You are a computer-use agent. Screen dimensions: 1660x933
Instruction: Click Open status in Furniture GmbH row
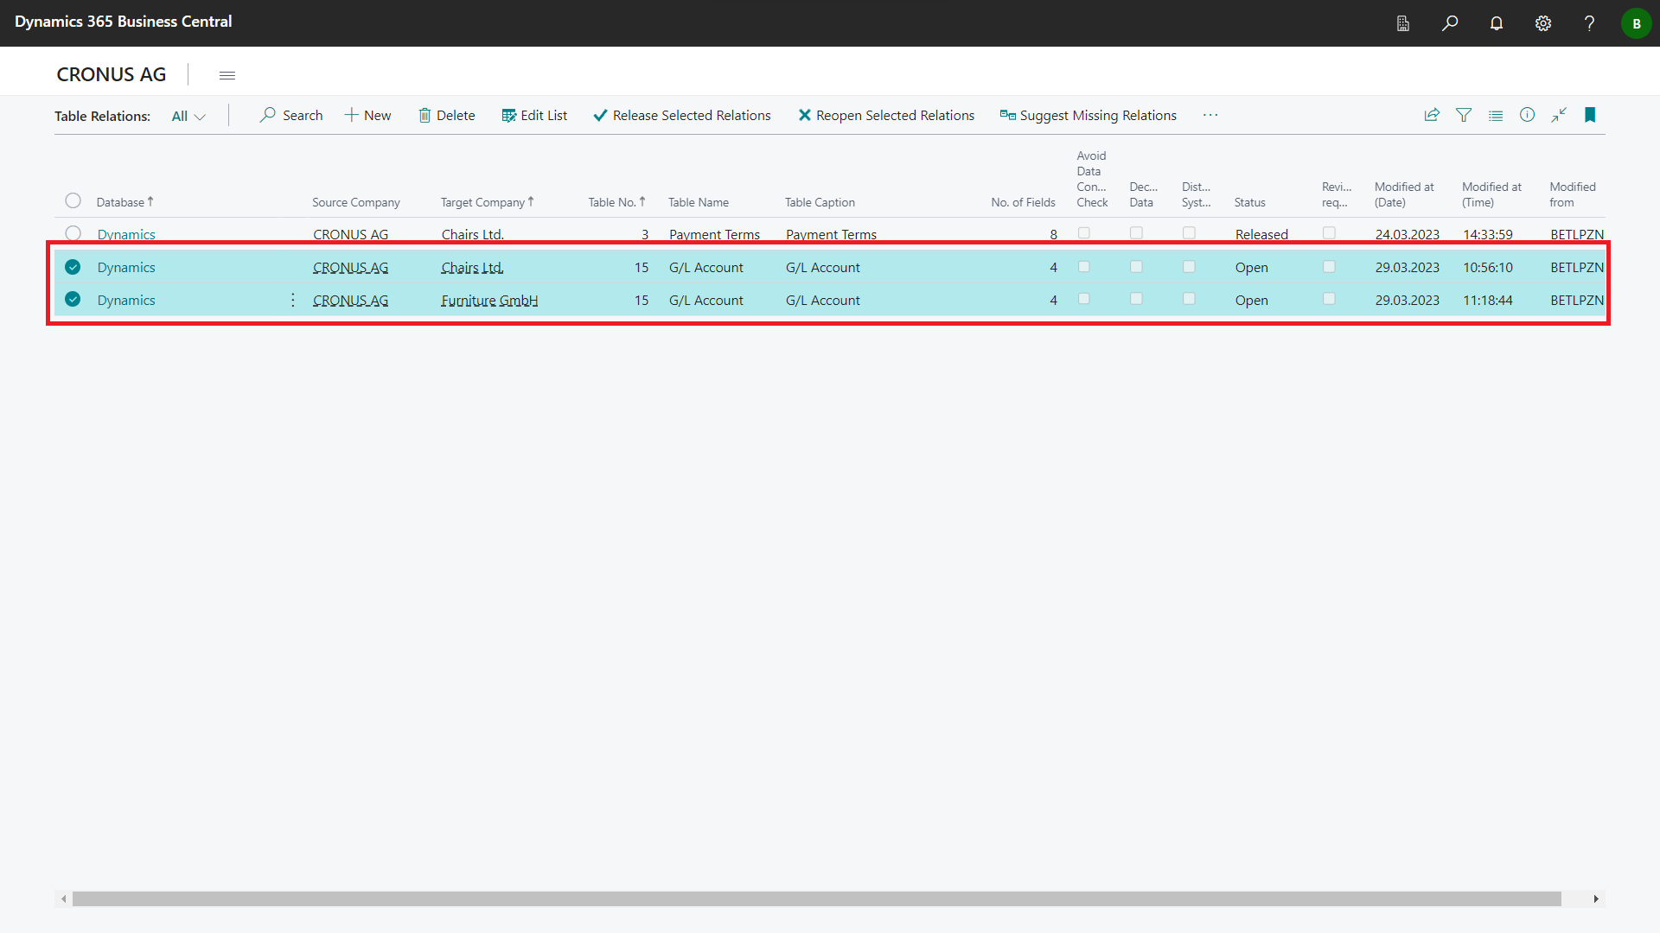pyautogui.click(x=1251, y=300)
